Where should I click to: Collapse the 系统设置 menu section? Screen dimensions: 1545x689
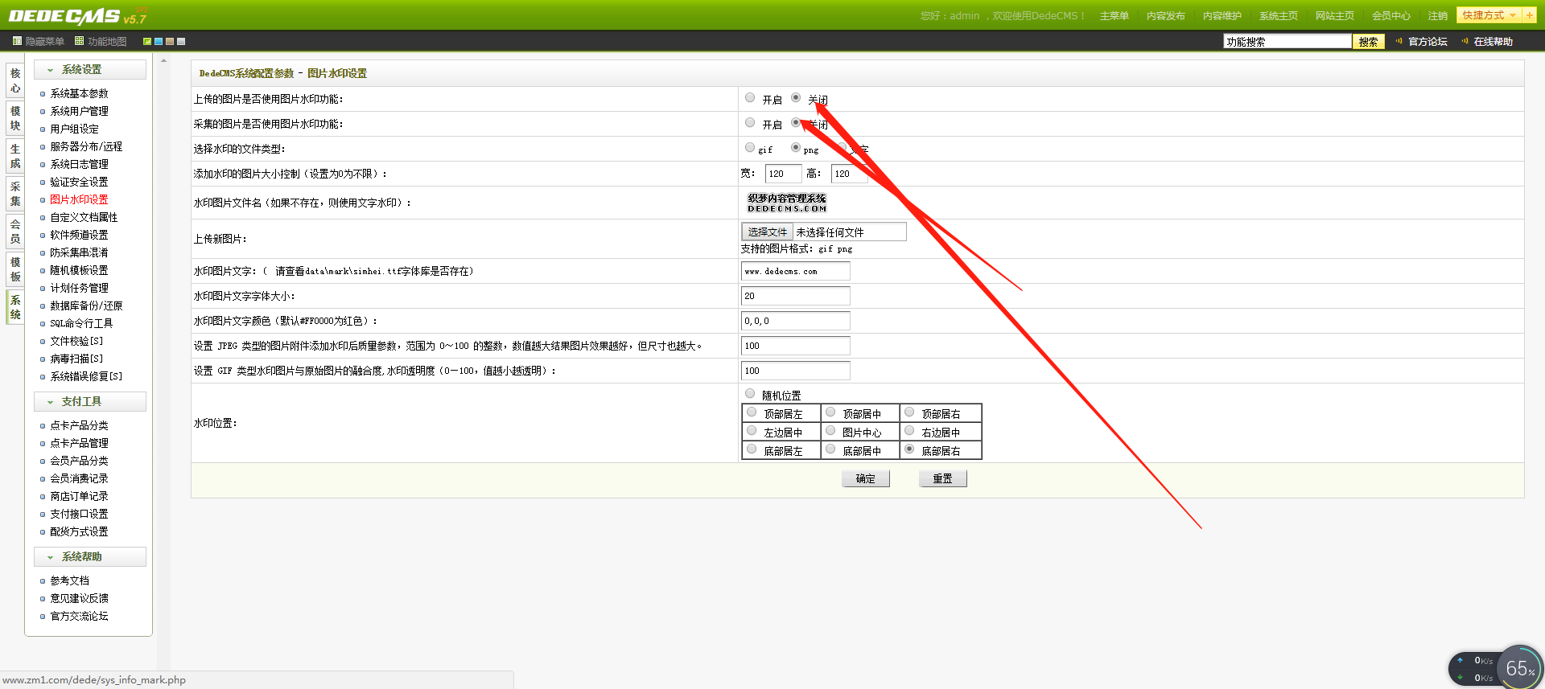tap(90, 70)
